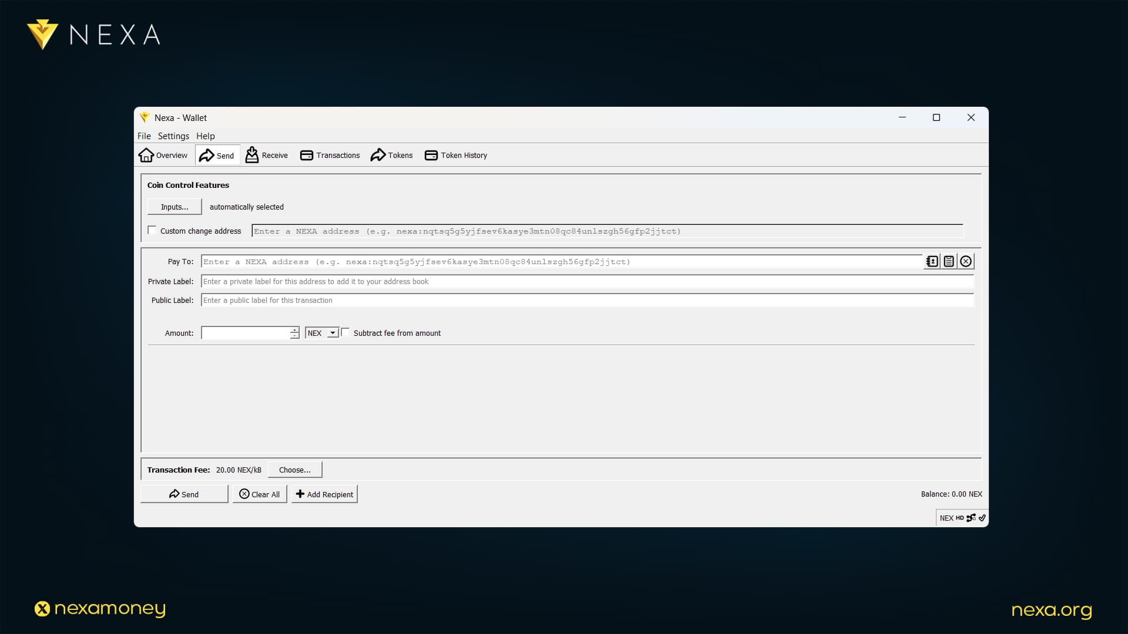Click the NEX unit status label
Image resolution: width=1128 pixels, height=634 pixels.
click(x=946, y=518)
